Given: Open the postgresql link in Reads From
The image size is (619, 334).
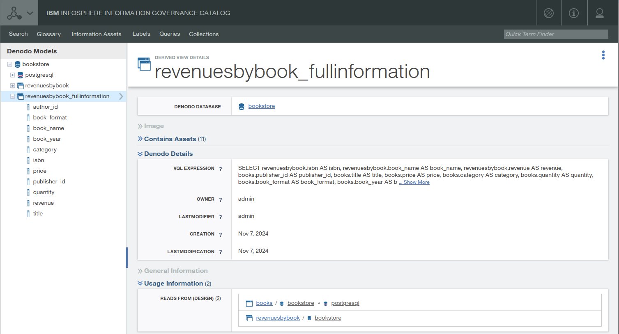Looking at the screenshot, I should tap(345, 303).
